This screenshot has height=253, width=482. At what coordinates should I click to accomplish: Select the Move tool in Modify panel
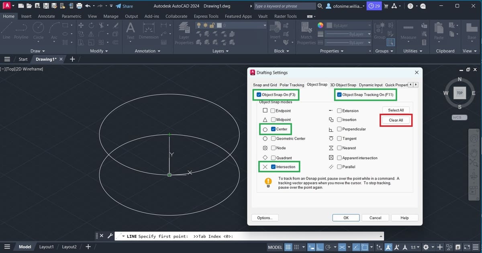(81, 25)
